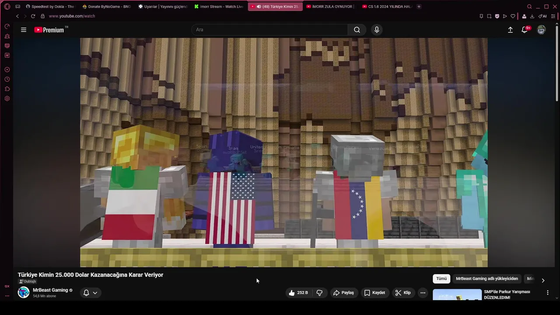Open the YouTube account avatar menu
Screen dimensions: 560x315
pyautogui.click(x=541, y=30)
